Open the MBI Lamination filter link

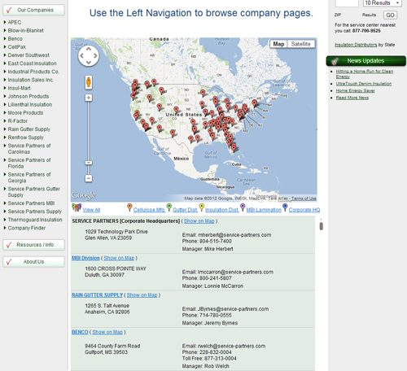[264, 210]
